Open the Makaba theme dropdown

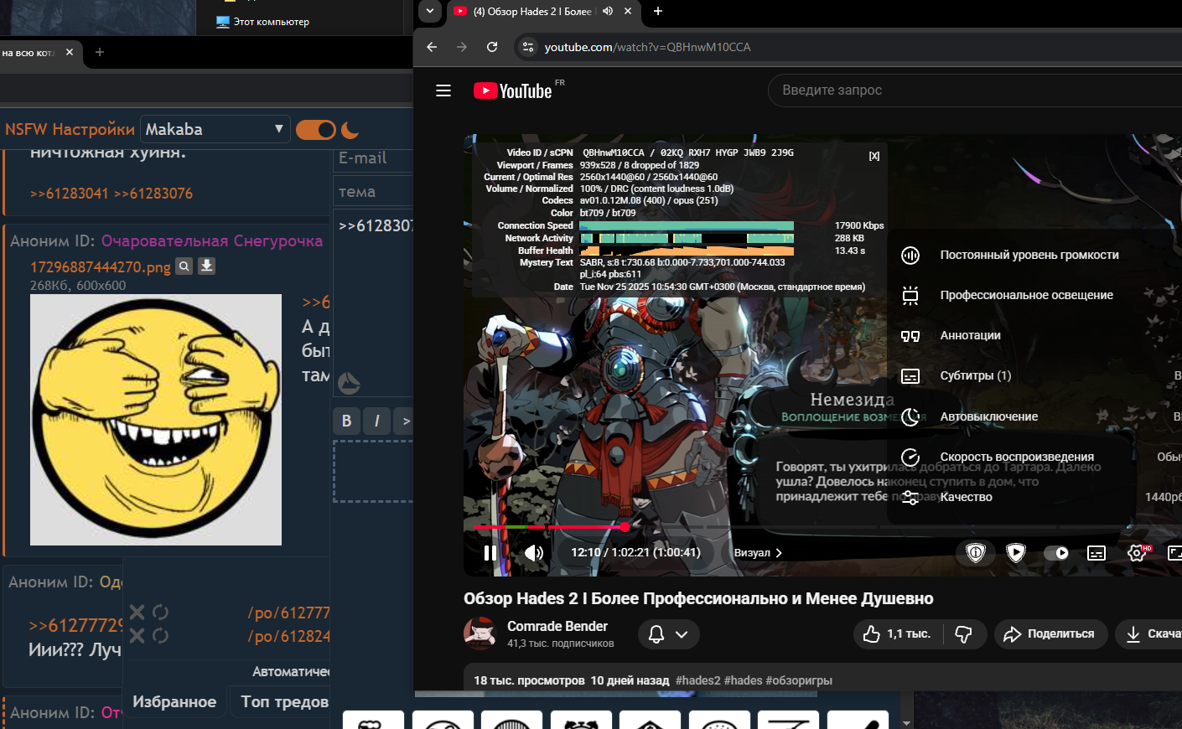tap(215, 129)
